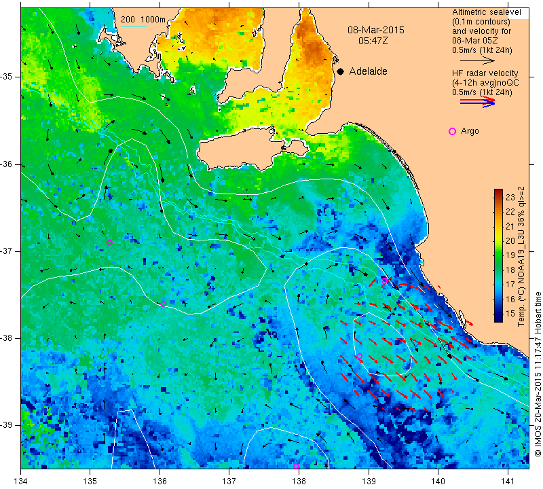The image size is (543, 489).
Task: Click the colorbar tick label '20'
Action: (510, 241)
